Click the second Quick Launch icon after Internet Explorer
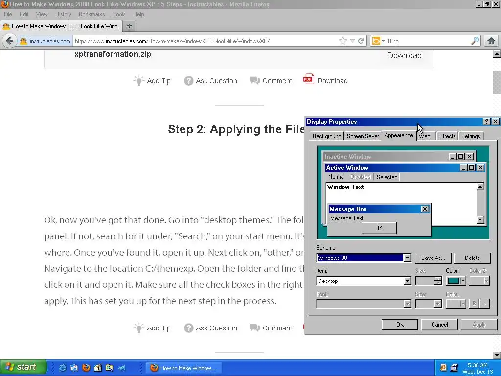 (74, 368)
